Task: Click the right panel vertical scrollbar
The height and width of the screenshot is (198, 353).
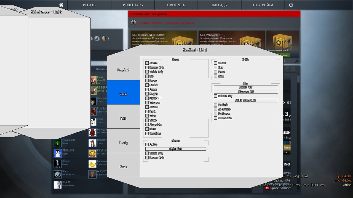Action: [298, 79]
